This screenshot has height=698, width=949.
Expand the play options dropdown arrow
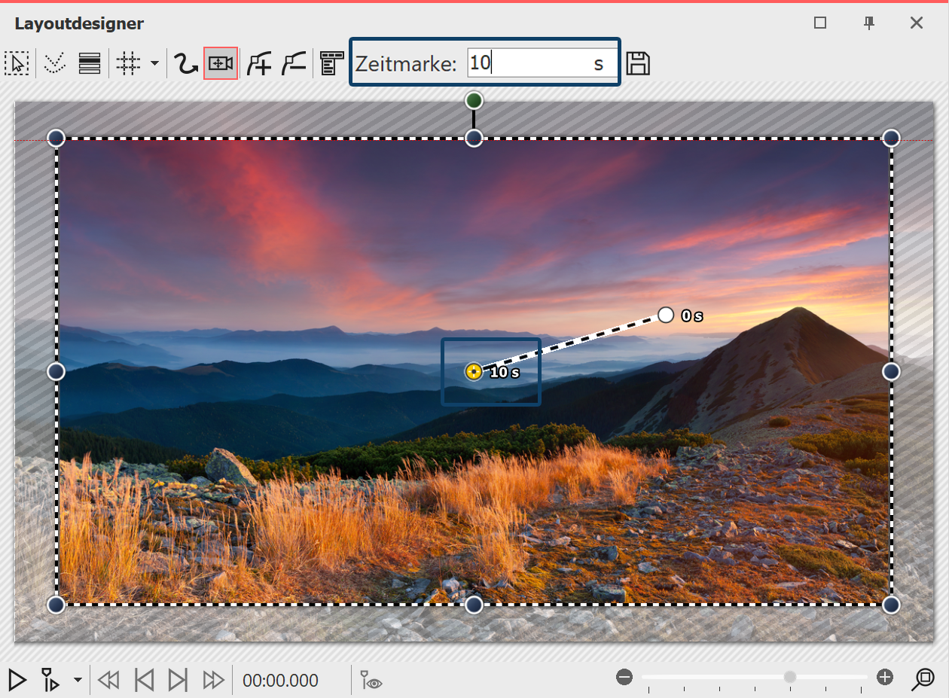[x=78, y=680]
